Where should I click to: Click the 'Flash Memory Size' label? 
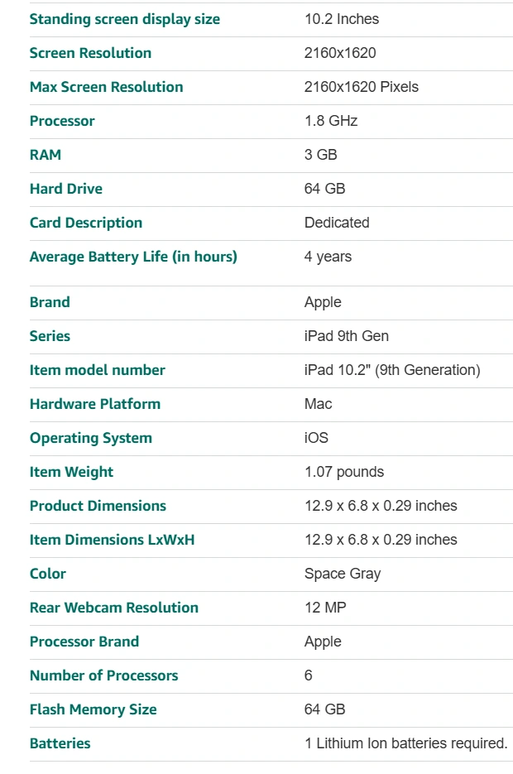tap(93, 709)
